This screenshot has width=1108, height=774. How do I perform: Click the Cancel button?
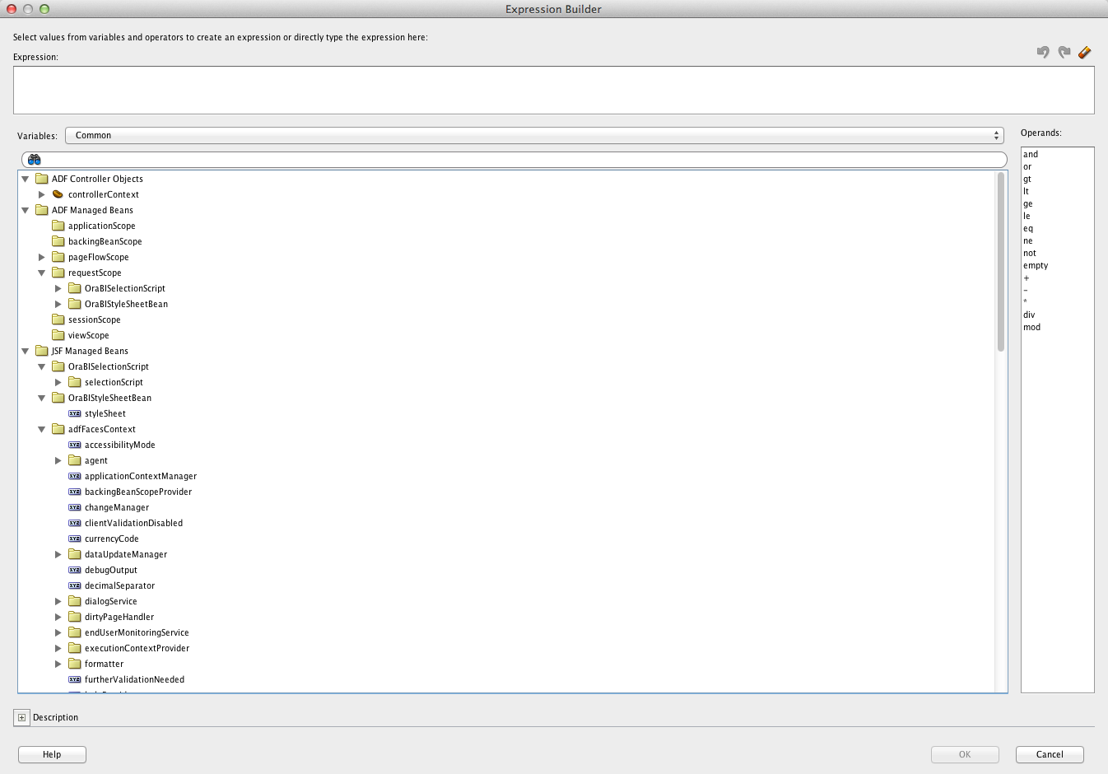point(1049,754)
